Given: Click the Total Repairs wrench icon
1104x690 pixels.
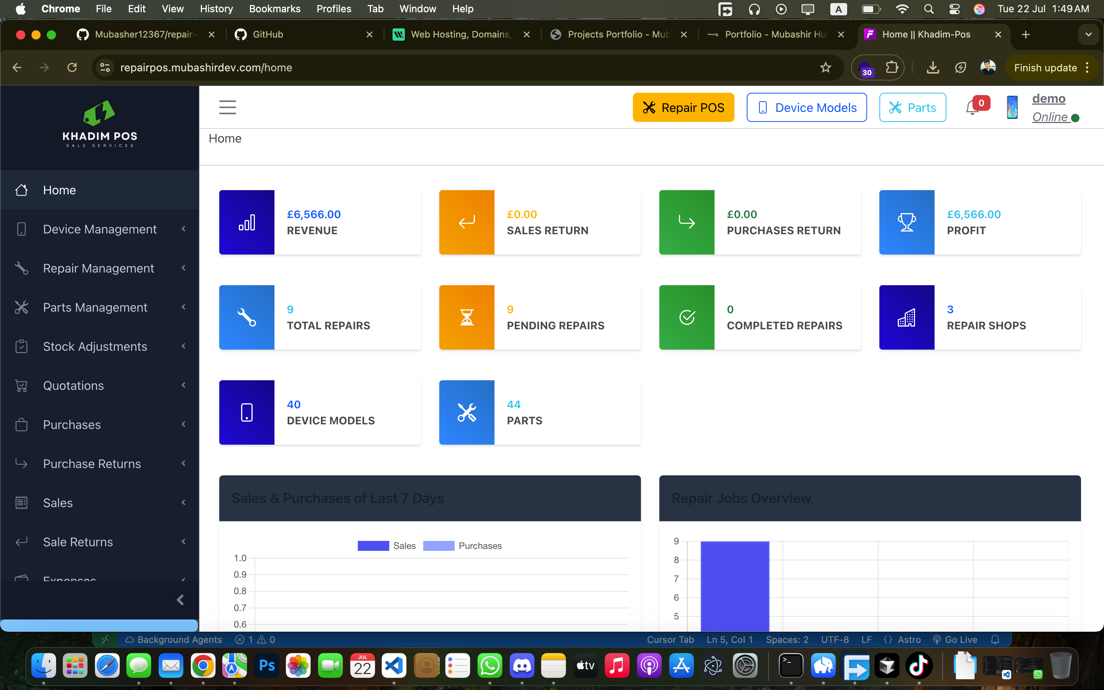Looking at the screenshot, I should [247, 317].
